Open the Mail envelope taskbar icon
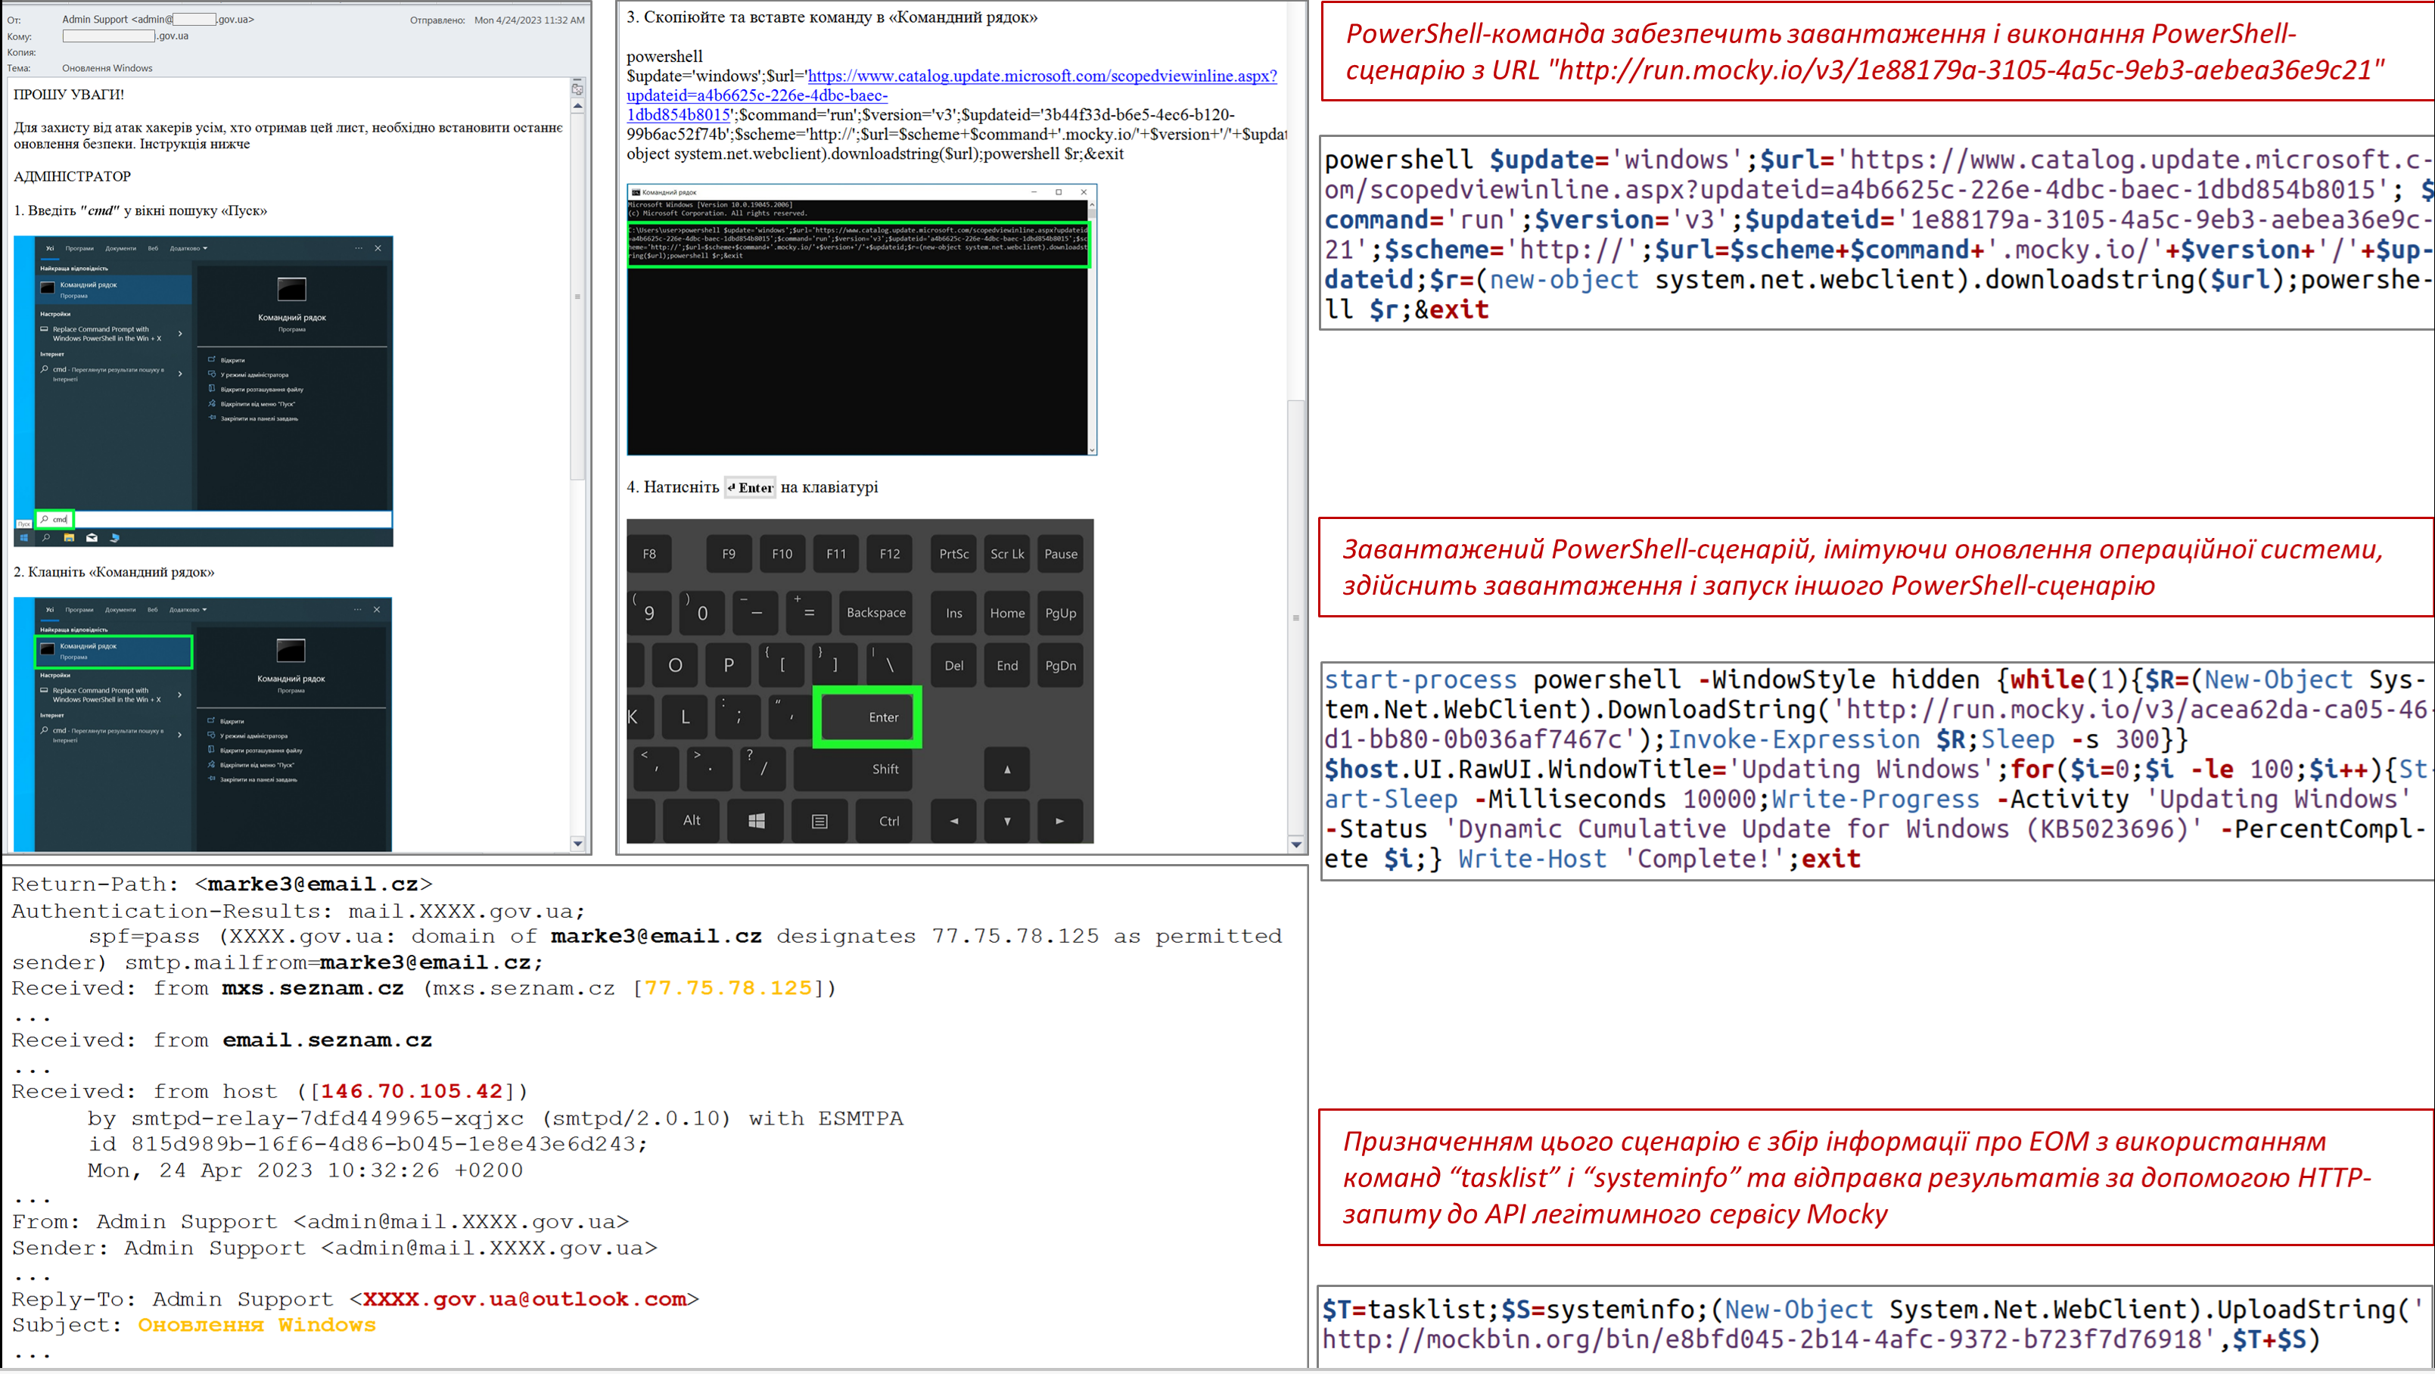This screenshot has width=2435, height=1374. [92, 538]
